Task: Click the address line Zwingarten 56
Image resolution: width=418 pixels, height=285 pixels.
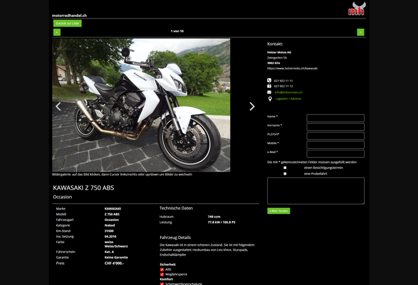Action: 277,58
